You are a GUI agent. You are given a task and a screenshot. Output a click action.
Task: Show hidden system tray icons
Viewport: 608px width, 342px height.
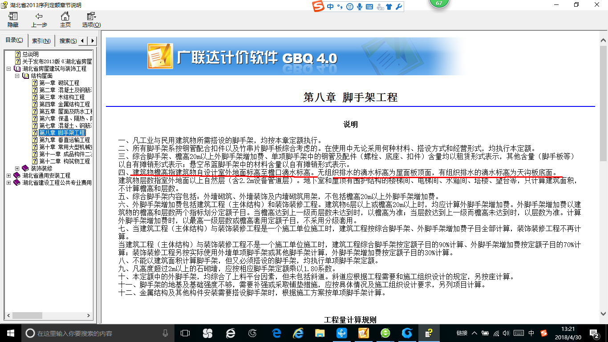click(x=474, y=333)
